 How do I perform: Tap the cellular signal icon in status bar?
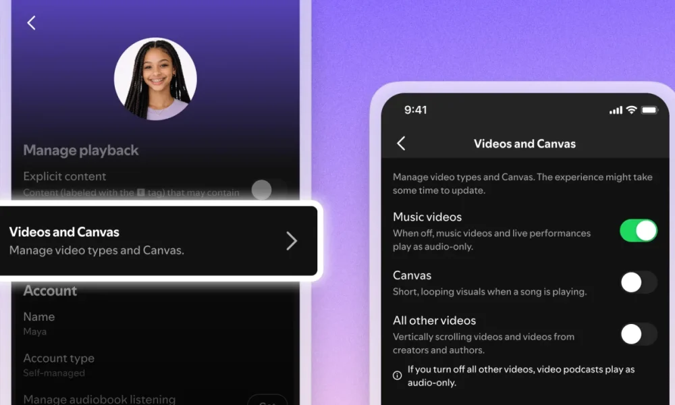(x=615, y=110)
